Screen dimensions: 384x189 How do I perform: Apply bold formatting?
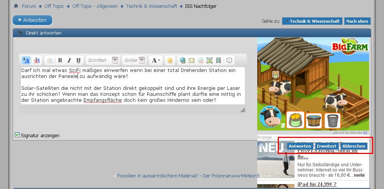point(60,60)
